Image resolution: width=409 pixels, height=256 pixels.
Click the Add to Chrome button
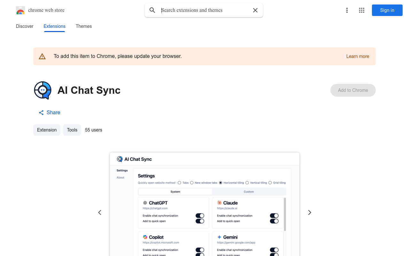click(x=353, y=90)
